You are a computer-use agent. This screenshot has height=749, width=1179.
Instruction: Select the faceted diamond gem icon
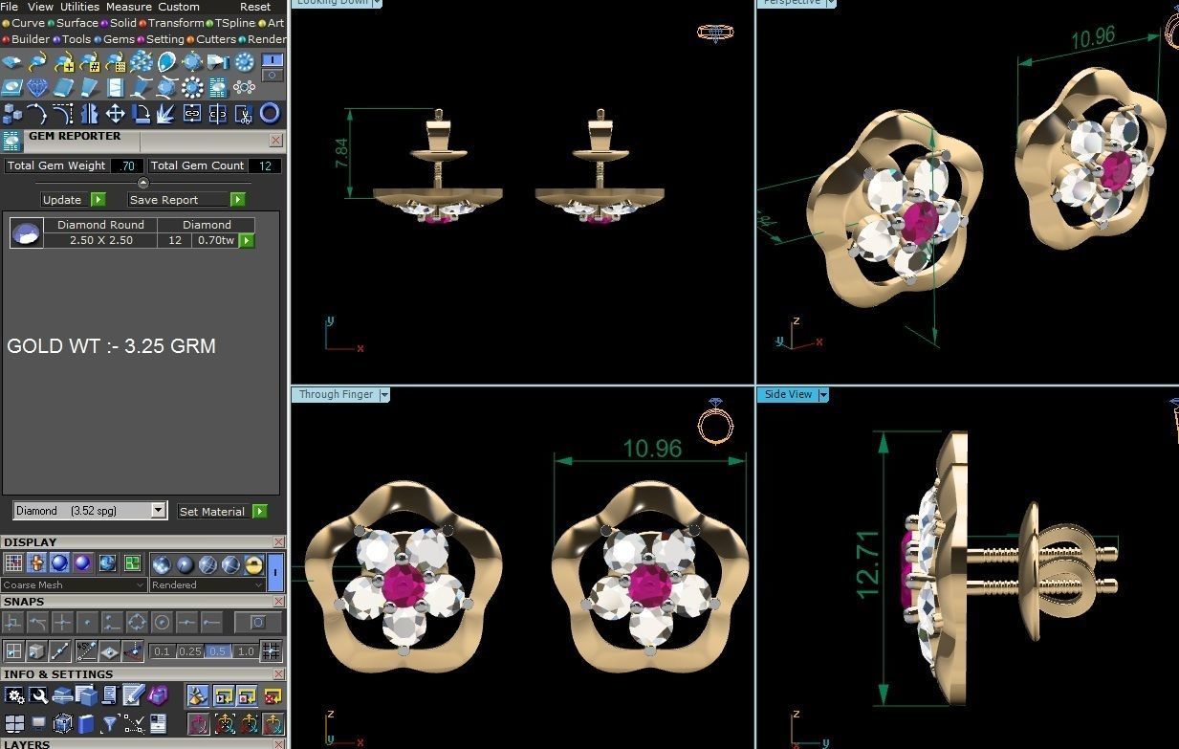[37, 87]
